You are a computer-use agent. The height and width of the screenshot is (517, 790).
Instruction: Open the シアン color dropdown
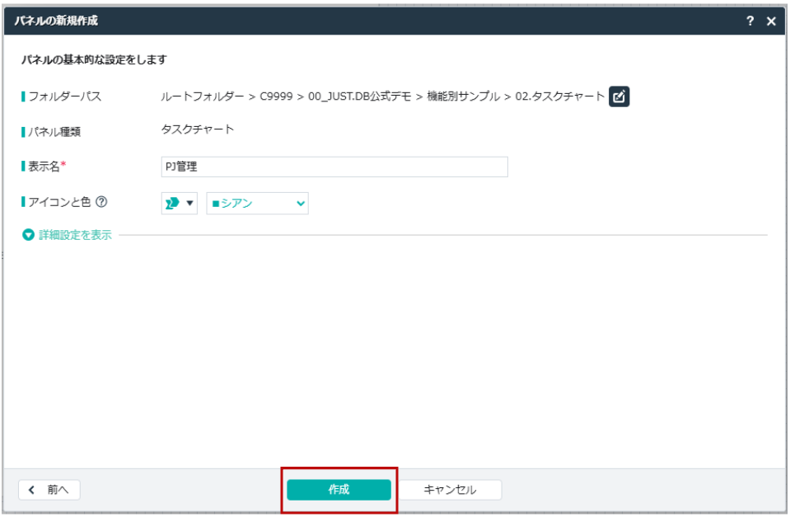256,203
